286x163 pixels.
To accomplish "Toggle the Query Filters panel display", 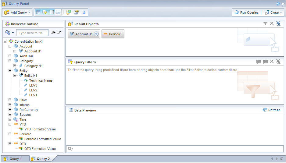I will tap(45, 12).
